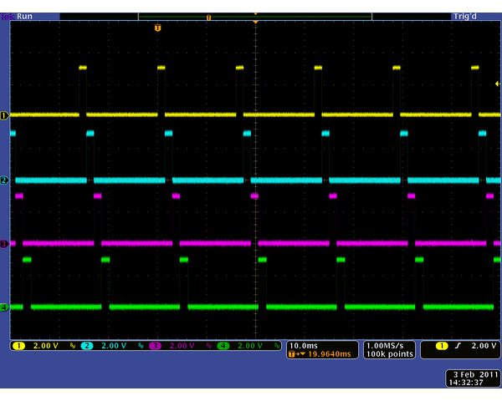Image resolution: width=502 pixels, height=401 pixels.
Task: Click the 3 Feb 2011 date and time box
Action: 473,378
